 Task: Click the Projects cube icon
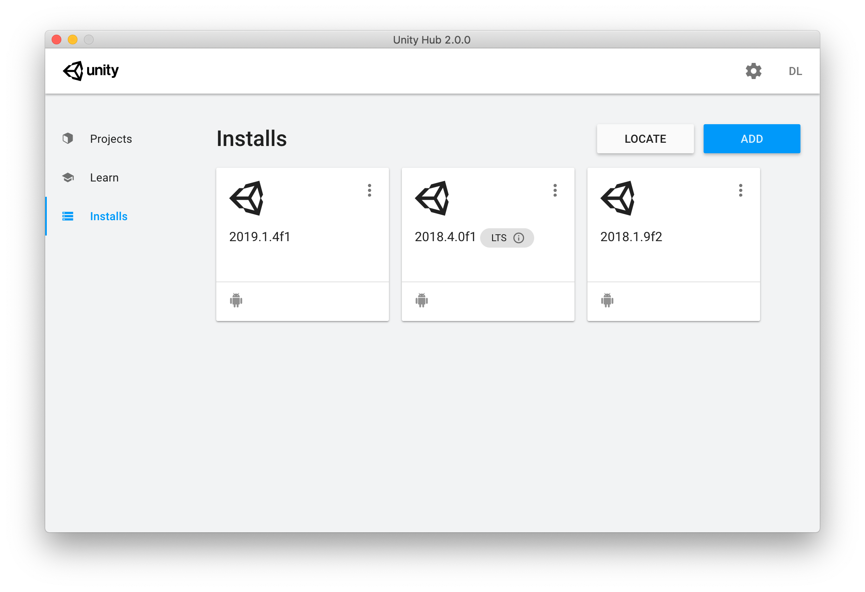68,138
